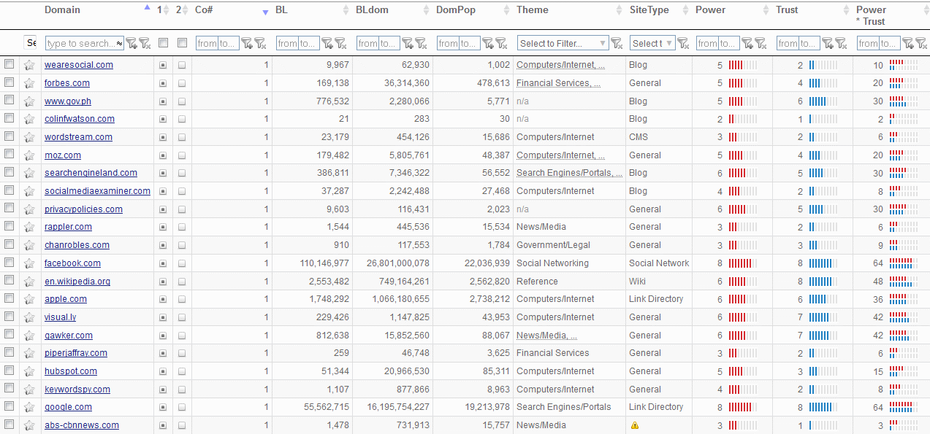
Task: Clear the Theme column filter
Action: pos(617,44)
